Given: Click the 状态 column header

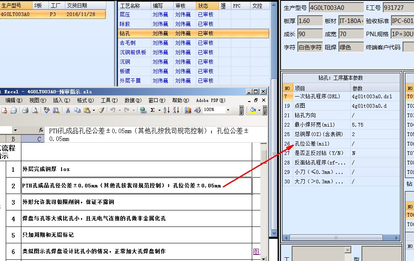Looking at the screenshot, I should pyautogui.click(x=207, y=5).
